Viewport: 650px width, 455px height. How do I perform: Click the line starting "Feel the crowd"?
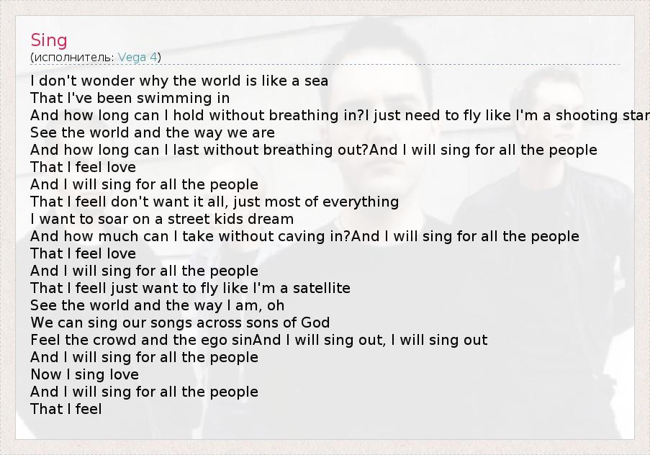[258, 340]
